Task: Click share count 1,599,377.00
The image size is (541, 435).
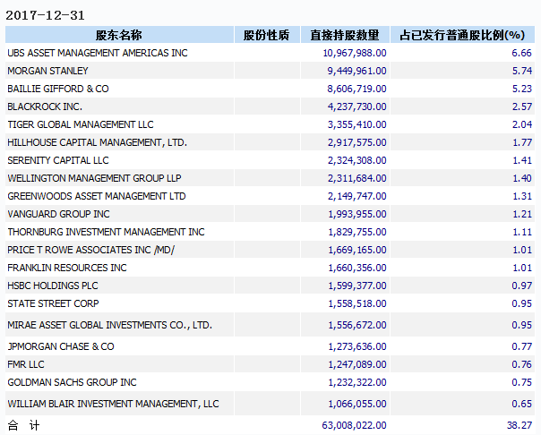Action: point(357,286)
